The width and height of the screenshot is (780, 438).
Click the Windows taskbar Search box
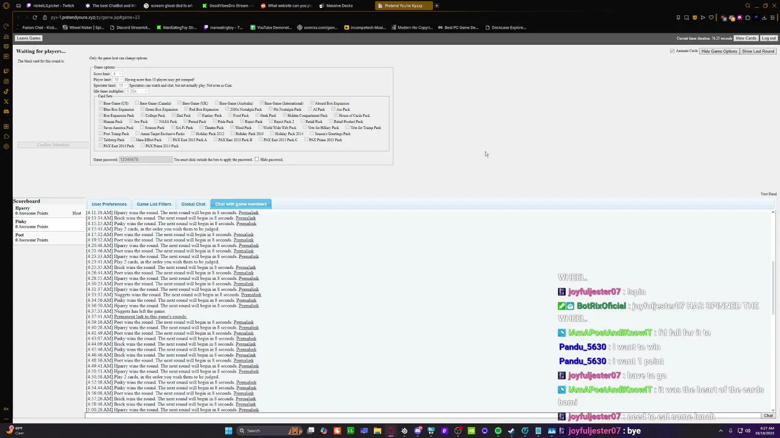[x=269, y=431]
